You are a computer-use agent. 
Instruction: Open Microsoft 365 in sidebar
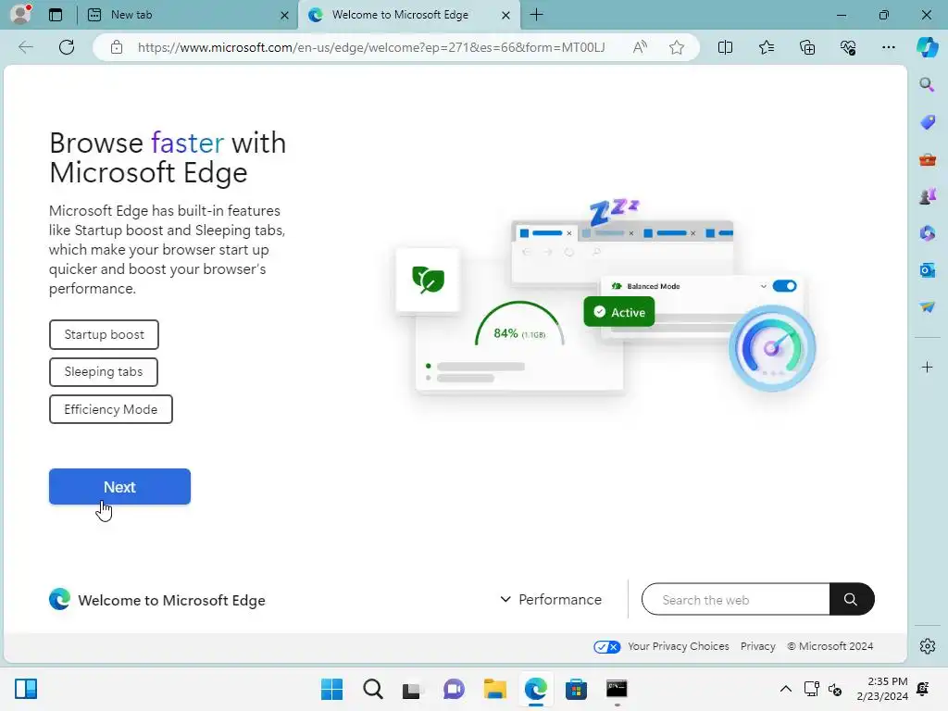[927, 233]
